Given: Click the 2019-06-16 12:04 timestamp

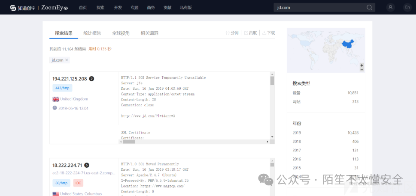Looking at the screenshot, I should pyautogui.click(x=73, y=108).
